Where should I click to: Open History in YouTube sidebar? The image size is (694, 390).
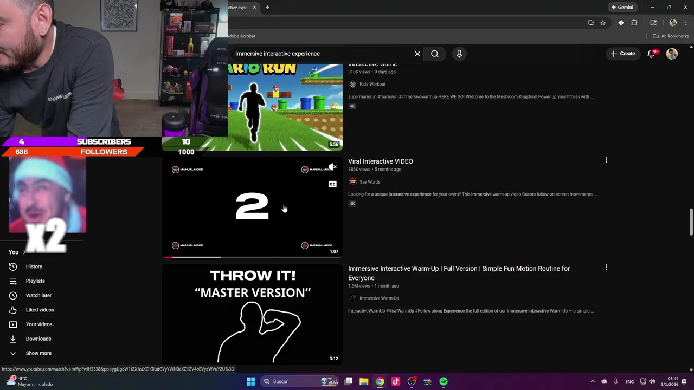coord(34,266)
